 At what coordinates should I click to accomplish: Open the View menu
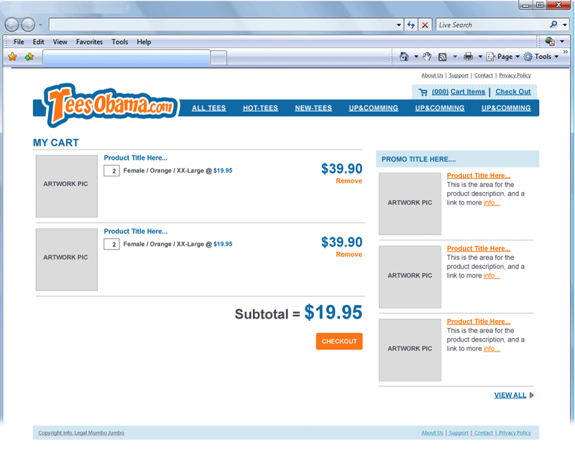point(60,42)
